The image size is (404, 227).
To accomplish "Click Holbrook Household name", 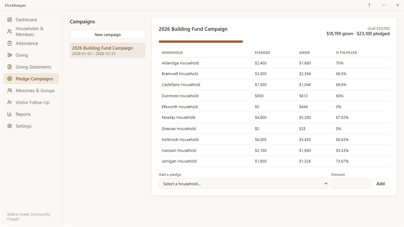I will tap(180, 140).
